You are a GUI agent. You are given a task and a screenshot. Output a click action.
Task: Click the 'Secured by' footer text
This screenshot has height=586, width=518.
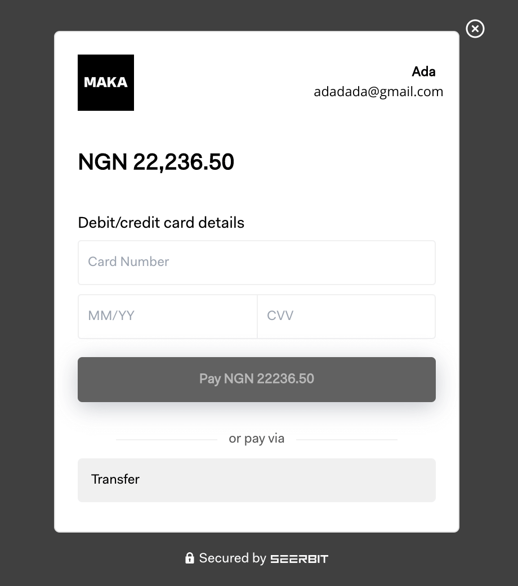pos(233,558)
